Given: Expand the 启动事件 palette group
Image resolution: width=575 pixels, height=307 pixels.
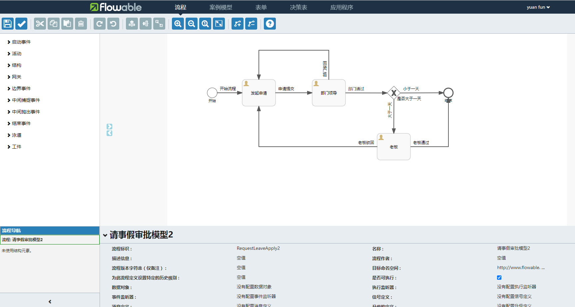Looking at the screenshot, I should tap(21, 42).
